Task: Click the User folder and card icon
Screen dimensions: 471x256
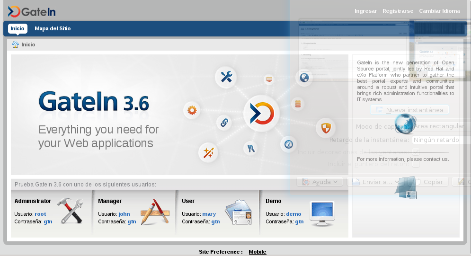Action: (x=239, y=212)
